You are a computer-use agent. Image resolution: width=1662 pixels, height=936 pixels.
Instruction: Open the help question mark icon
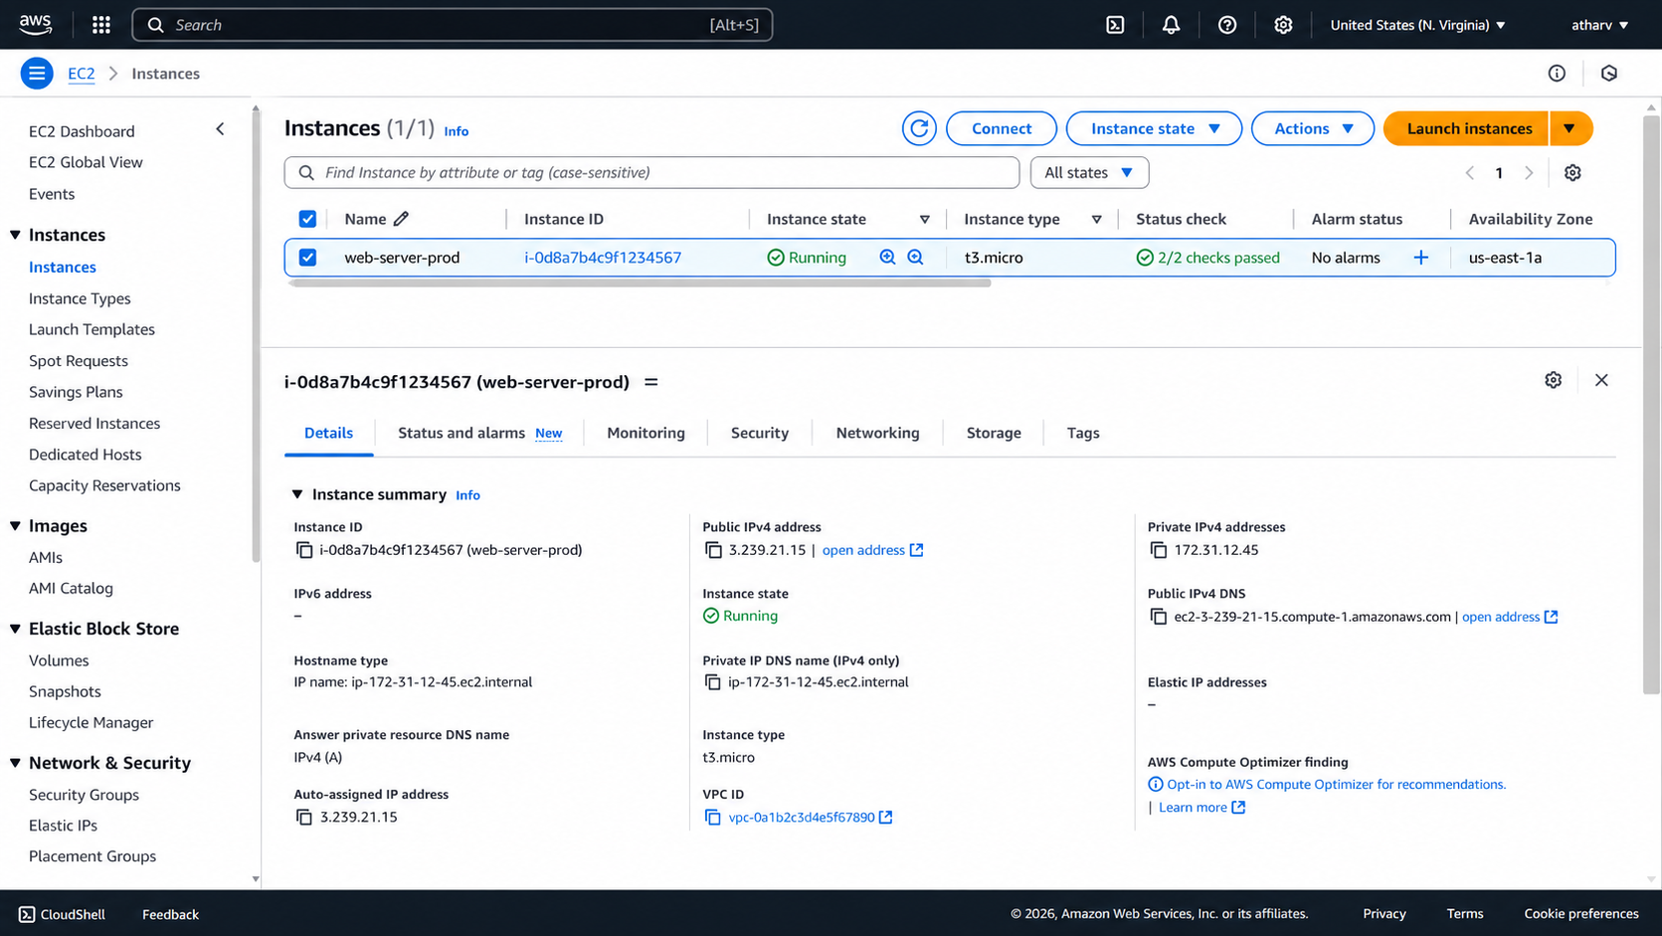tap(1227, 25)
